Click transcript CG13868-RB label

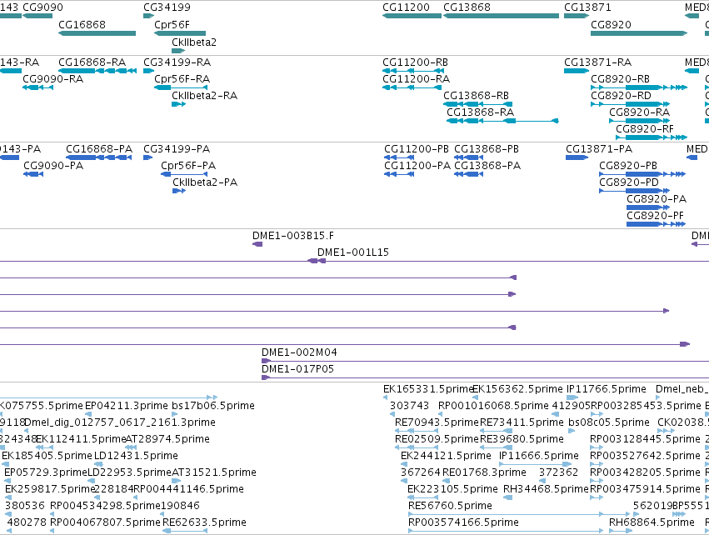pyautogui.click(x=476, y=96)
